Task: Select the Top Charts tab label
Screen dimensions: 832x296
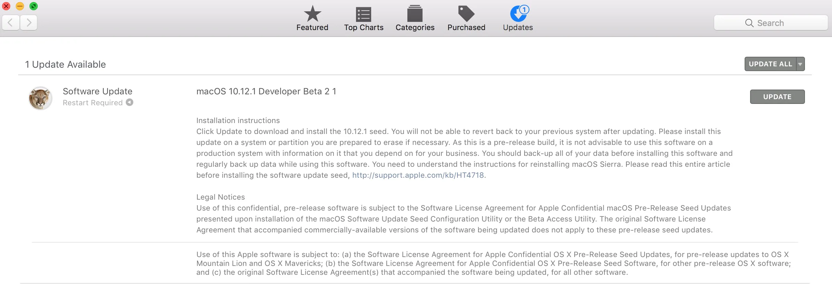Action: pyautogui.click(x=364, y=27)
